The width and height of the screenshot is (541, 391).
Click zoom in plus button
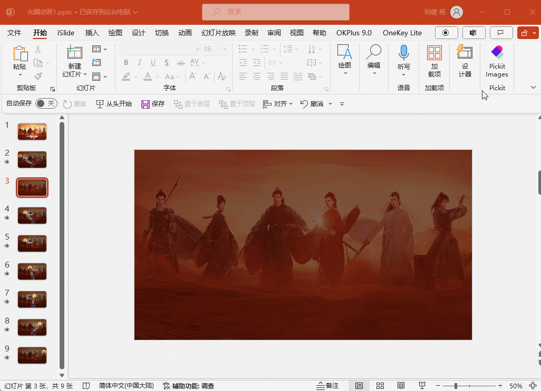point(500,386)
